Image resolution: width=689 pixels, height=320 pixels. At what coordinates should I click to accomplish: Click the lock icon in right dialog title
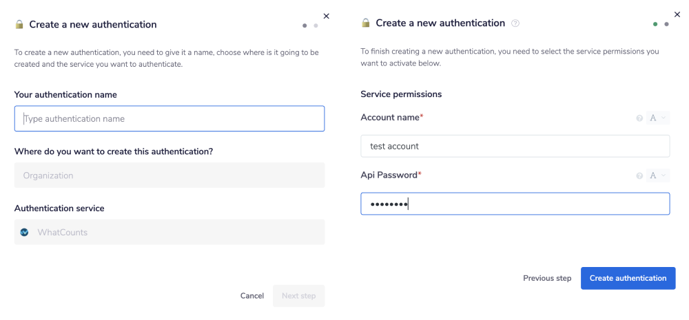coord(366,23)
